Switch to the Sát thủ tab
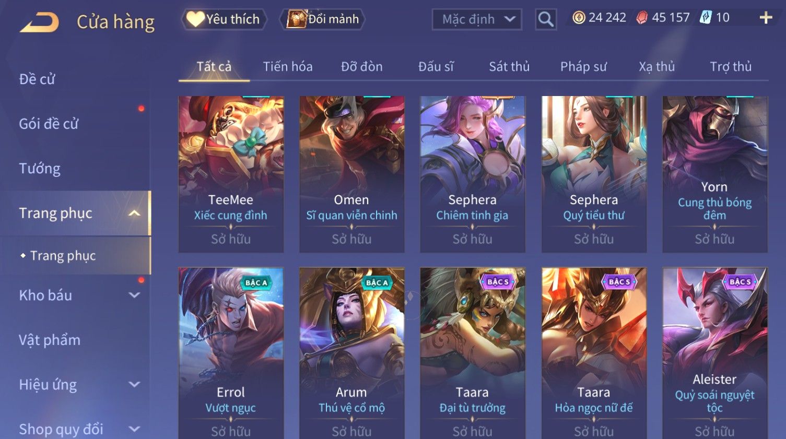Image resolution: width=786 pixels, height=439 pixels. pyautogui.click(x=509, y=67)
